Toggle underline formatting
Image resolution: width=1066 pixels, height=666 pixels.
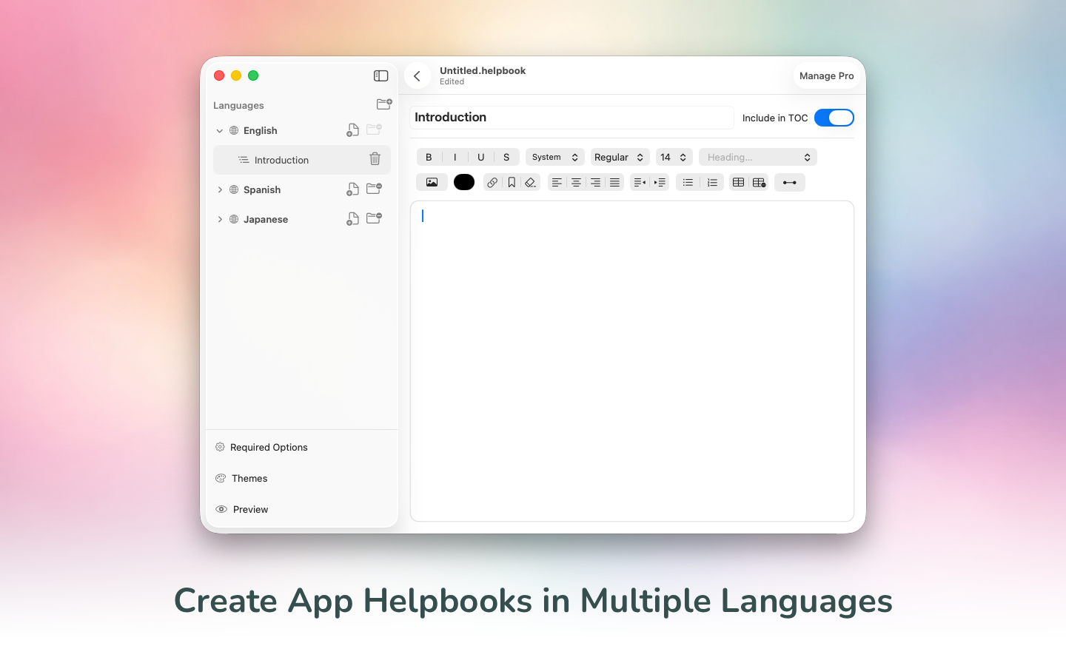tap(480, 157)
